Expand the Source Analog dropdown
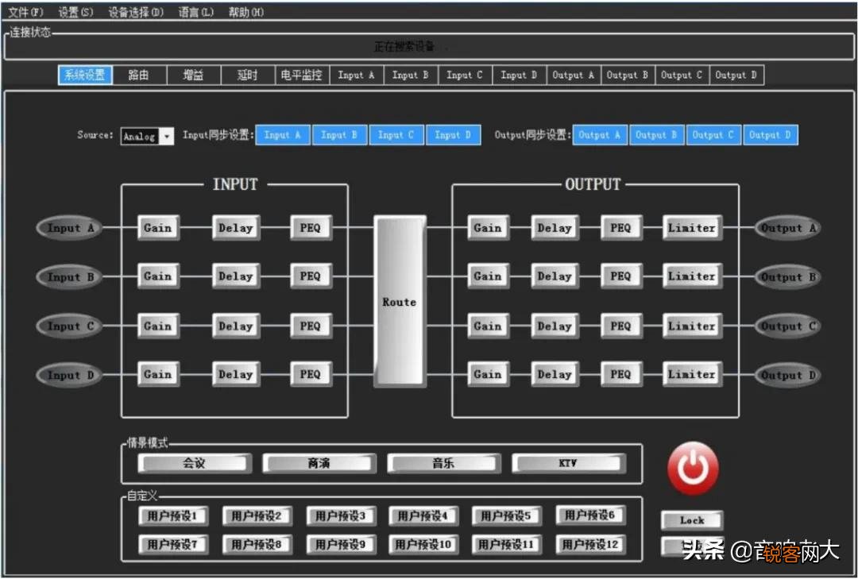The image size is (858, 579). 166,137
